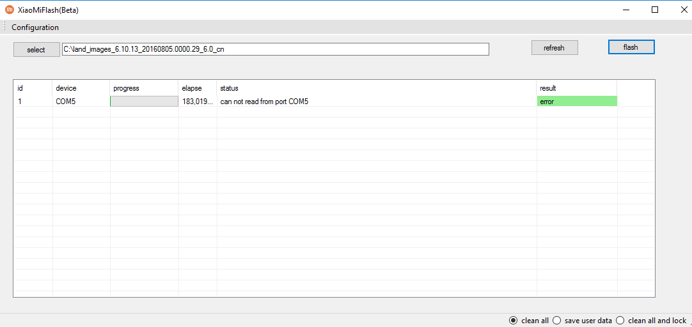Click the green error result cell
Image resolution: width=692 pixels, height=327 pixels.
click(577, 102)
